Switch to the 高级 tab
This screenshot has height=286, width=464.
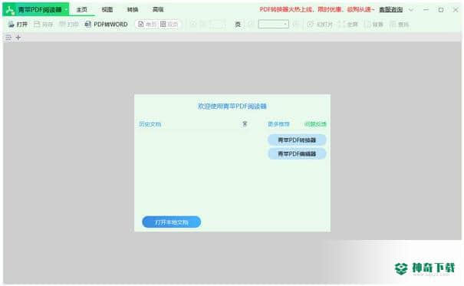coord(158,10)
